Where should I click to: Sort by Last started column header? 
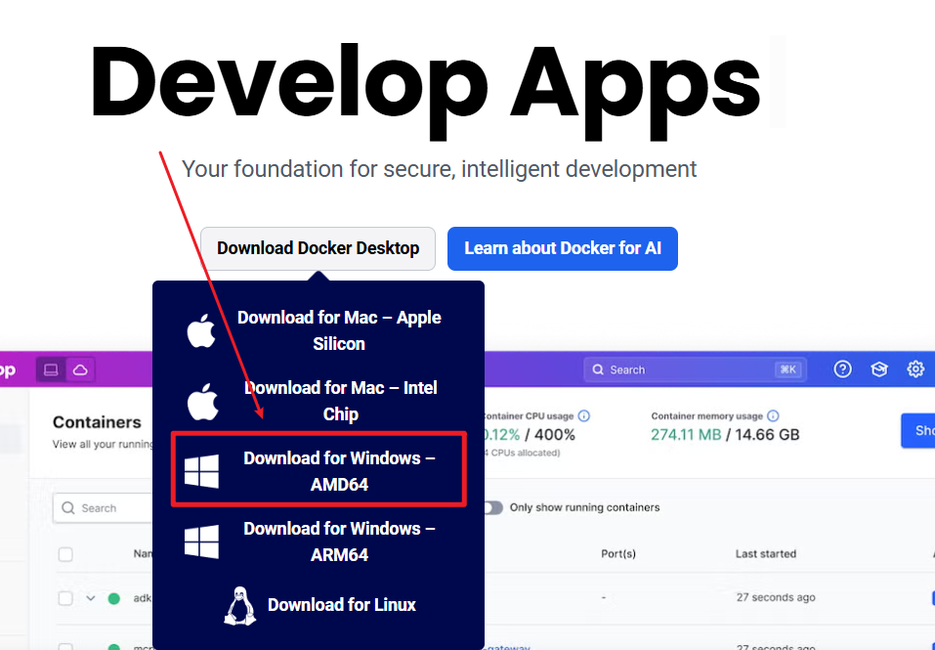[x=766, y=554]
